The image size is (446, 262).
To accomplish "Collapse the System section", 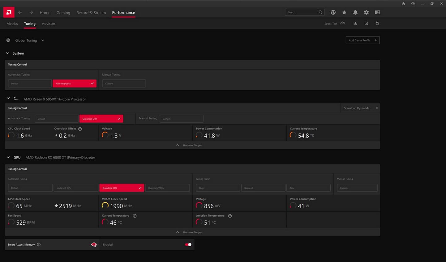I will click(7, 53).
